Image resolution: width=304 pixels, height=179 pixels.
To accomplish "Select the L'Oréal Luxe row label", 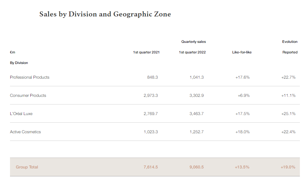I will pyautogui.click(x=21, y=114).
